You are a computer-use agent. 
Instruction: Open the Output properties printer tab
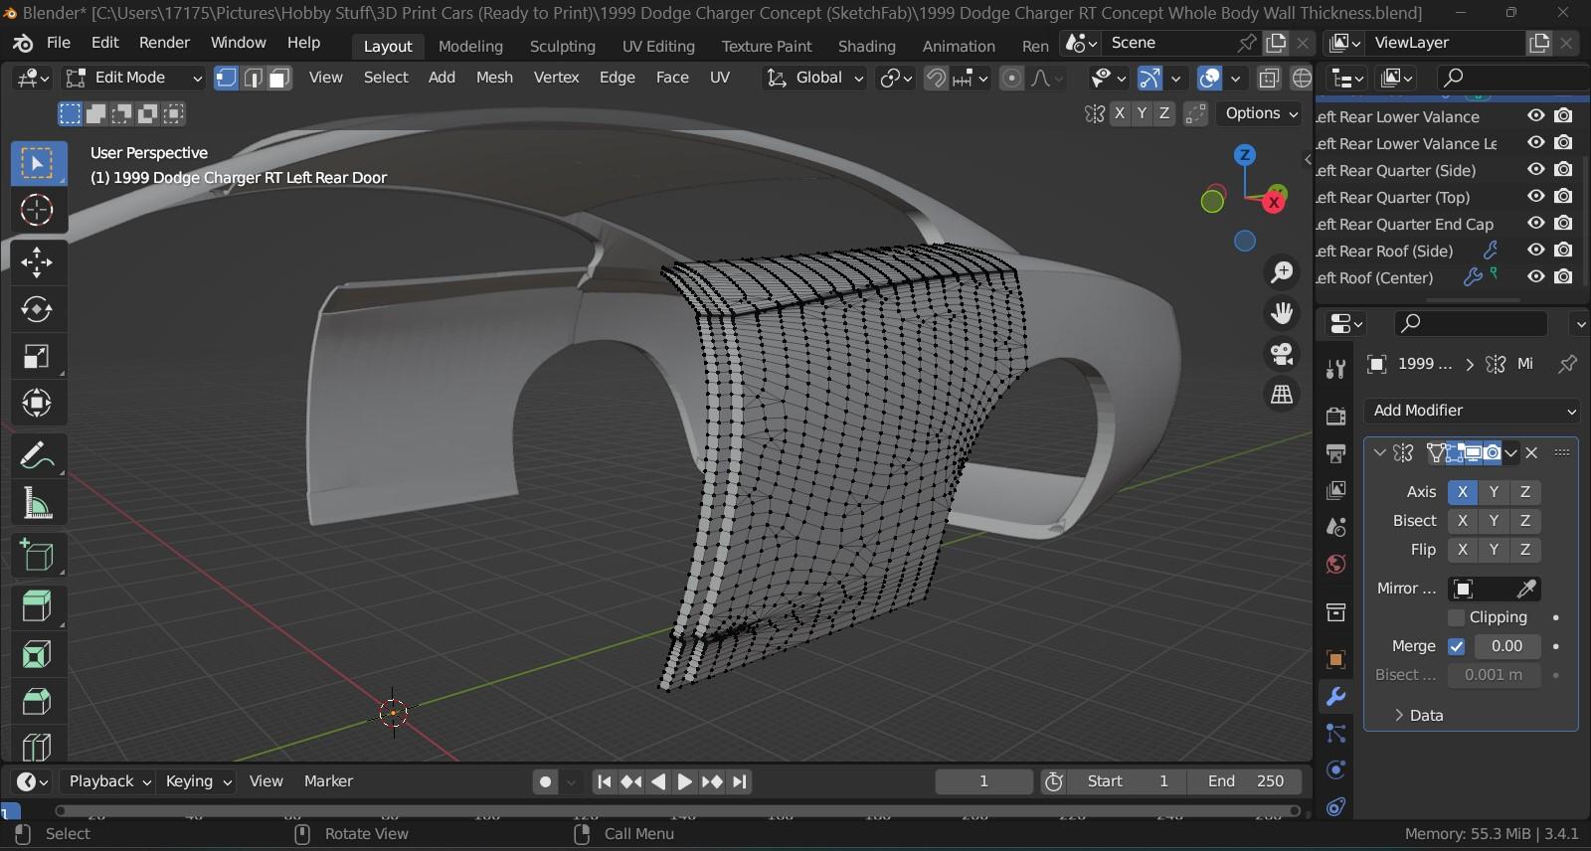[1336, 453]
